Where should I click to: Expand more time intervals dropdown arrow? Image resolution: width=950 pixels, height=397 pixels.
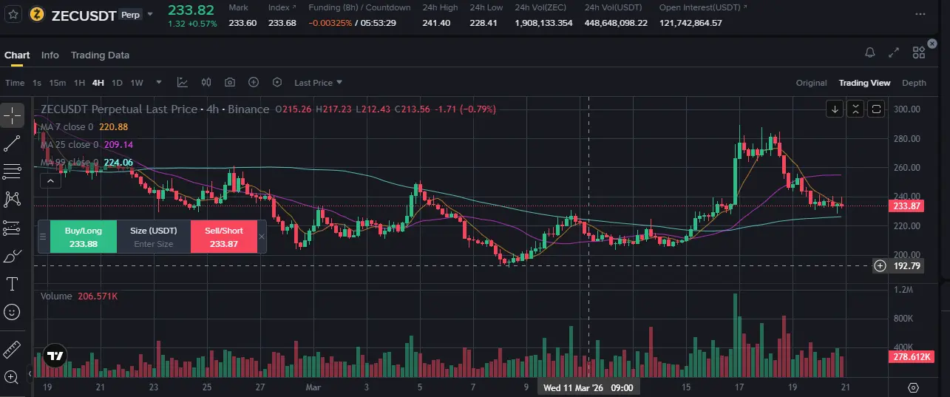159,83
